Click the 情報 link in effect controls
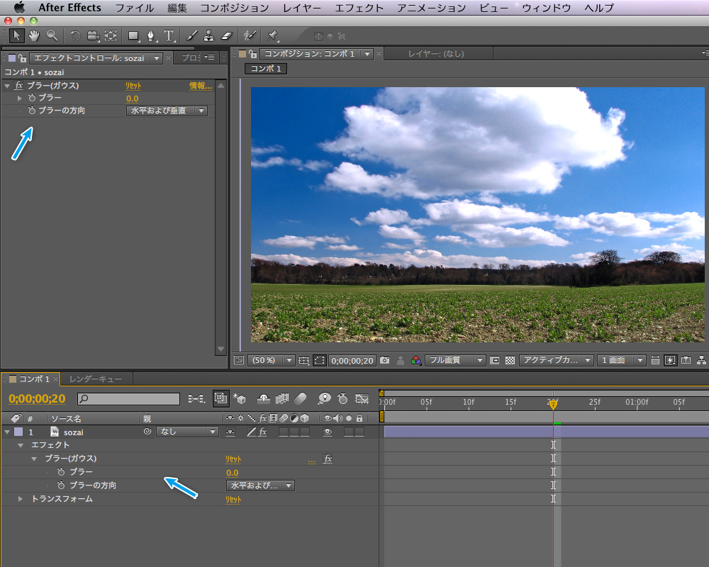 200,86
